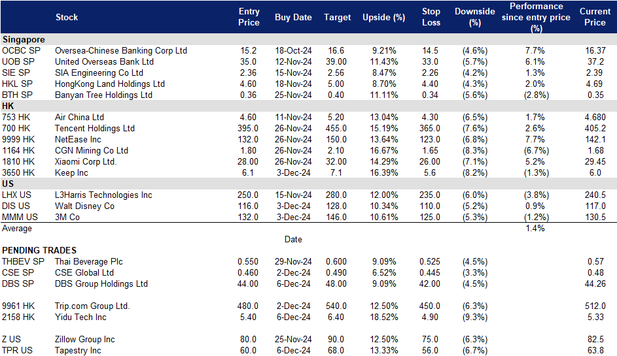This screenshot has width=617, height=356.
Task: Click Xiaomi Corp Ltd. name
Action: coord(86,161)
